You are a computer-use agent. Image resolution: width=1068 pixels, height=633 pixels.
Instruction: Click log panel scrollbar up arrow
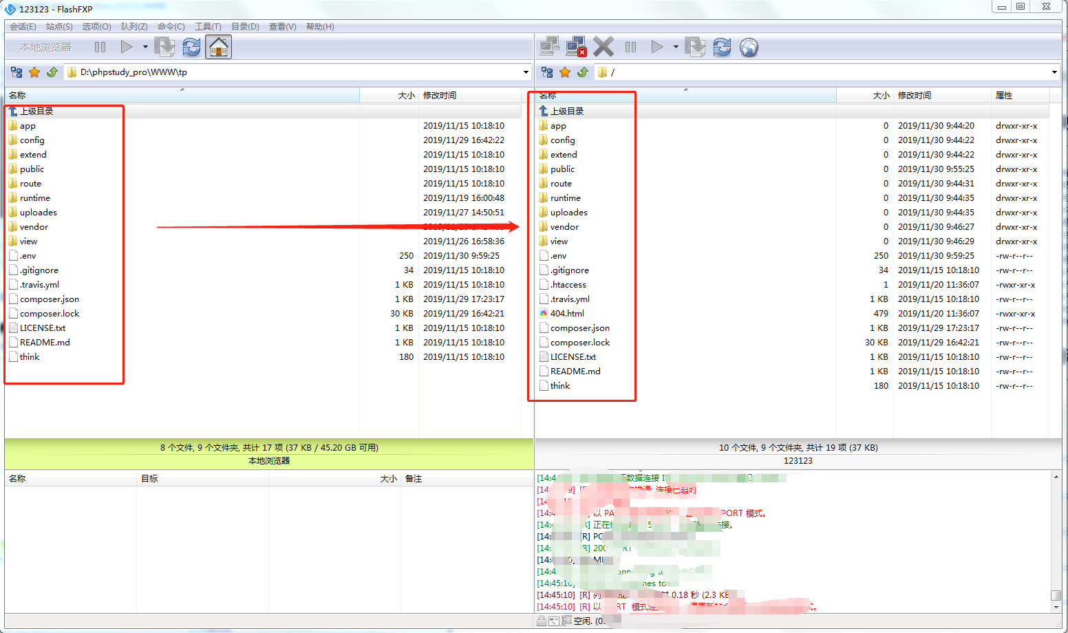[1056, 477]
